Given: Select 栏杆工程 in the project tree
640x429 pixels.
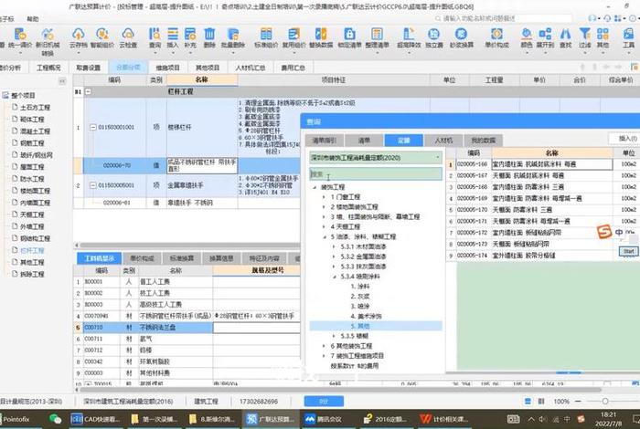Looking at the screenshot, I should pyautogui.click(x=32, y=250).
